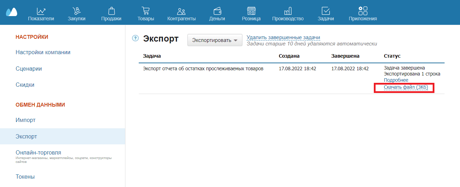Click the MoySklad logo icon
460x187 pixels.
coord(11,12)
